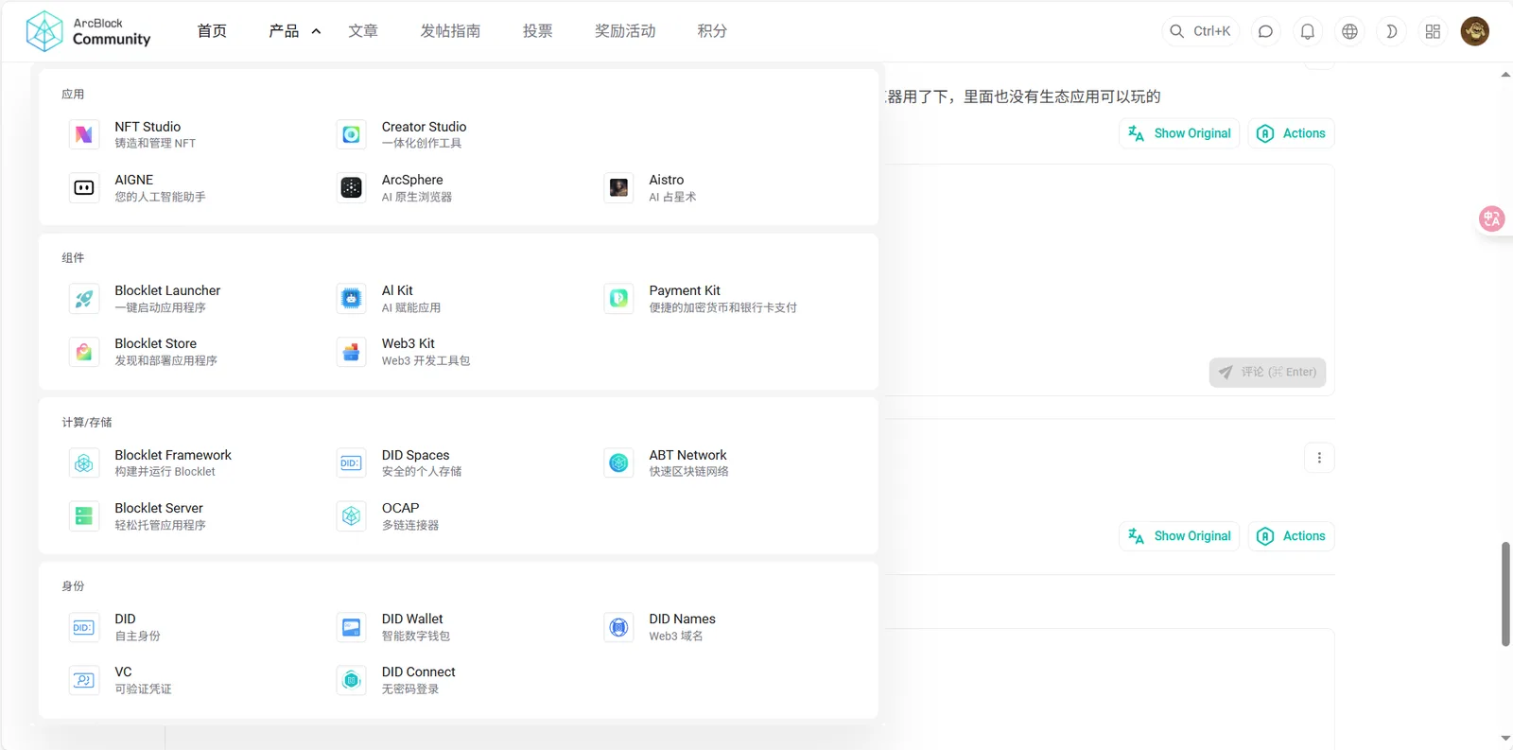Screen dimensions: 1513x750
Task: Open the Blocklet Server icon
Action: [84, 515]
